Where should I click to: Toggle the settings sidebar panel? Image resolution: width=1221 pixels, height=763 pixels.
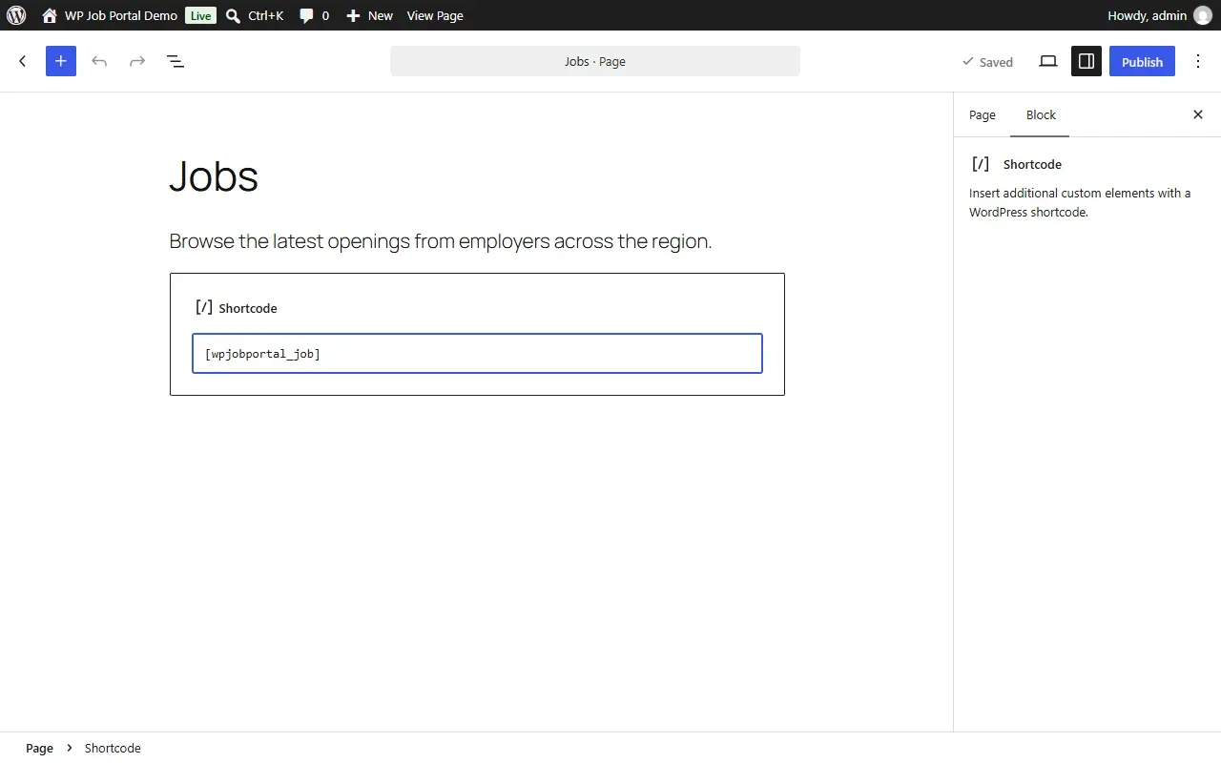1086,61
